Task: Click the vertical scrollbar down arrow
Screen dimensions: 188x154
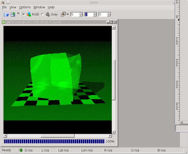Action: 114,132
